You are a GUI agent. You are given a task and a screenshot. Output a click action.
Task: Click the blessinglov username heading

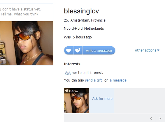tap(81, 11)
